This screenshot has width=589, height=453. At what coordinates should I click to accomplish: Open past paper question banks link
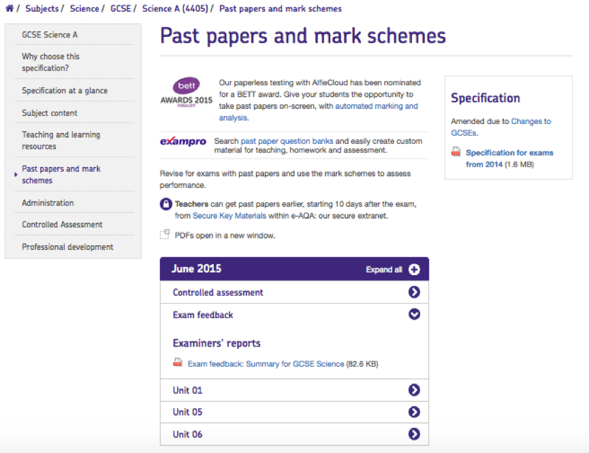[287, 141]
